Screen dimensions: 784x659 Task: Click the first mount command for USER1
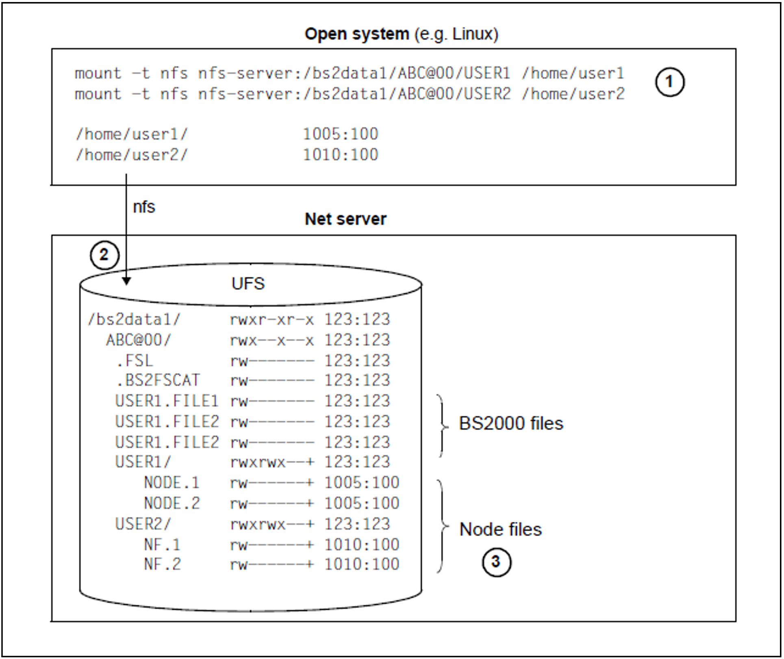[349, 74]
